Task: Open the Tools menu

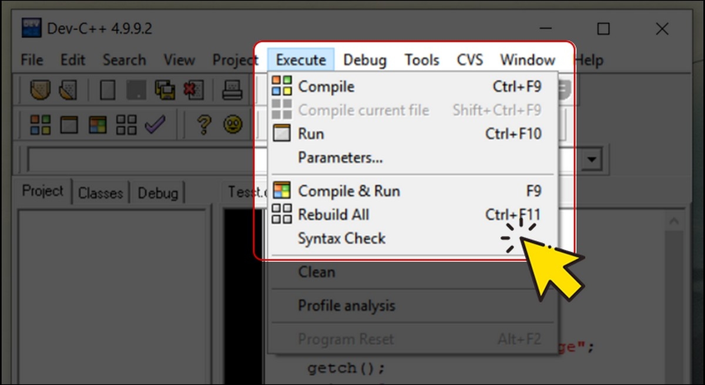Action: coord(421,59)
